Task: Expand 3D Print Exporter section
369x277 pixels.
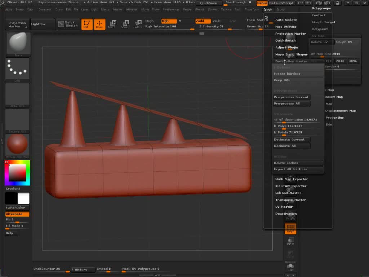Action: point(291,186)
